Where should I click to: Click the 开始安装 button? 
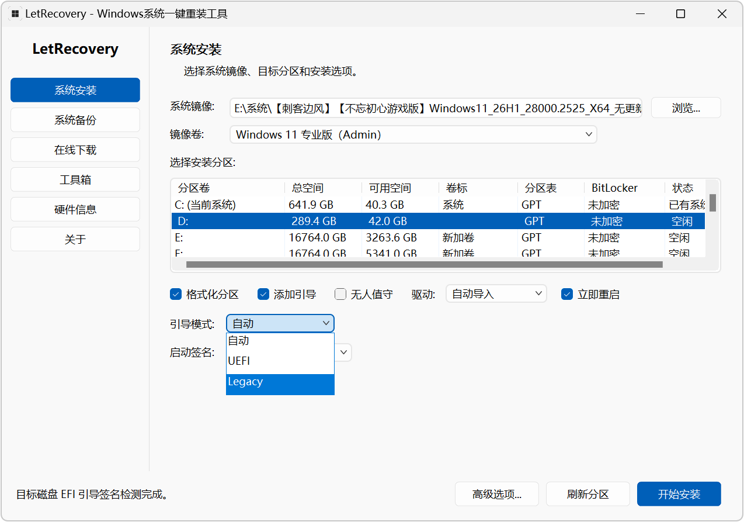pyautogui.click(x=679, y=494)
